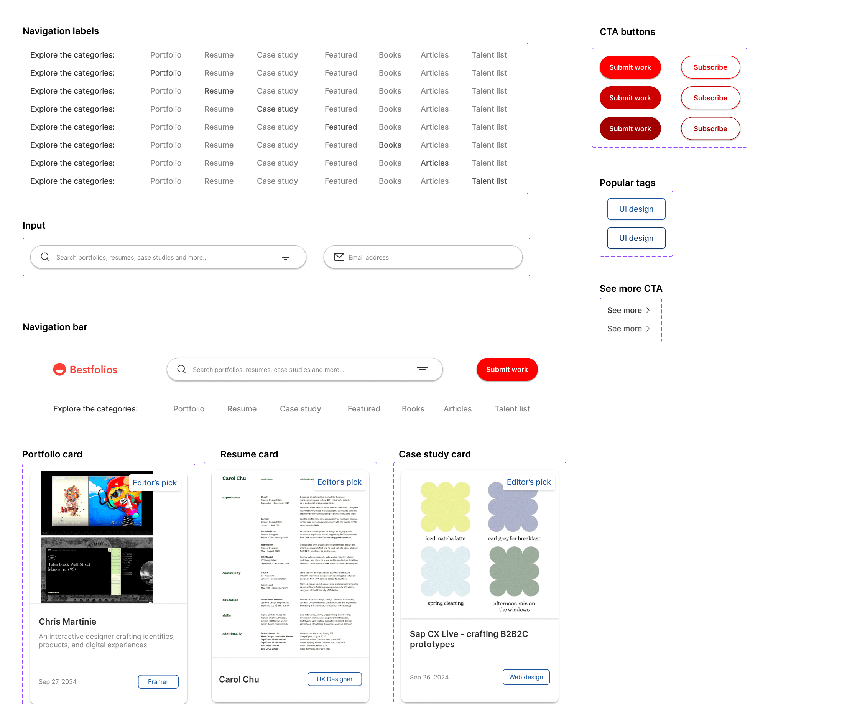Click the second Subscribe outline button
This screenshot has width=847, height=704.
pyautogui.click(x=710, y=98)
